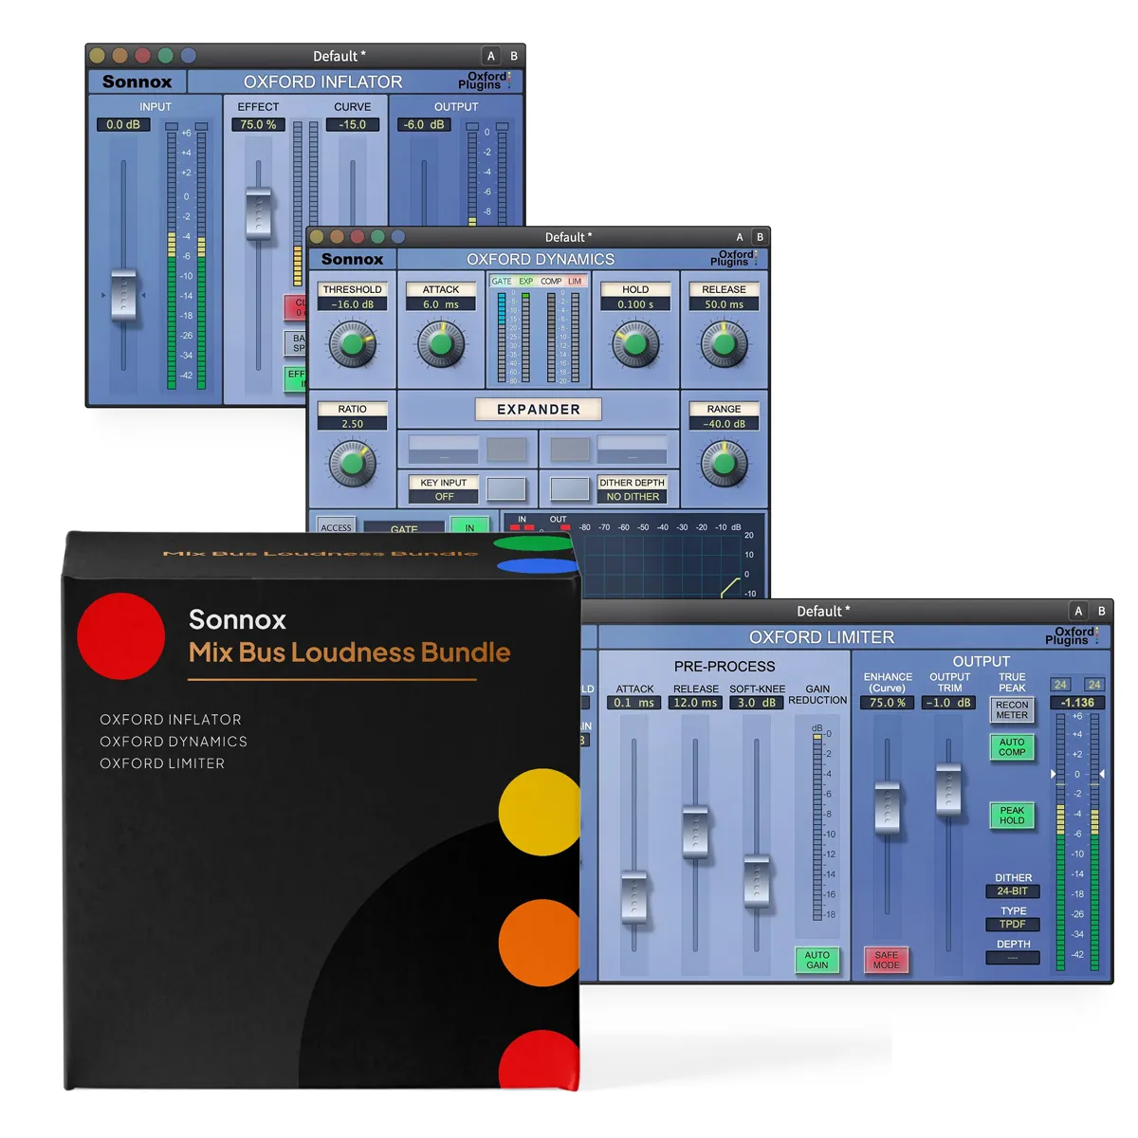Click the Sonnox logo in Oxford Dynamics
The width and height of the screenshot is (1138, 1138).
[352, 259]
